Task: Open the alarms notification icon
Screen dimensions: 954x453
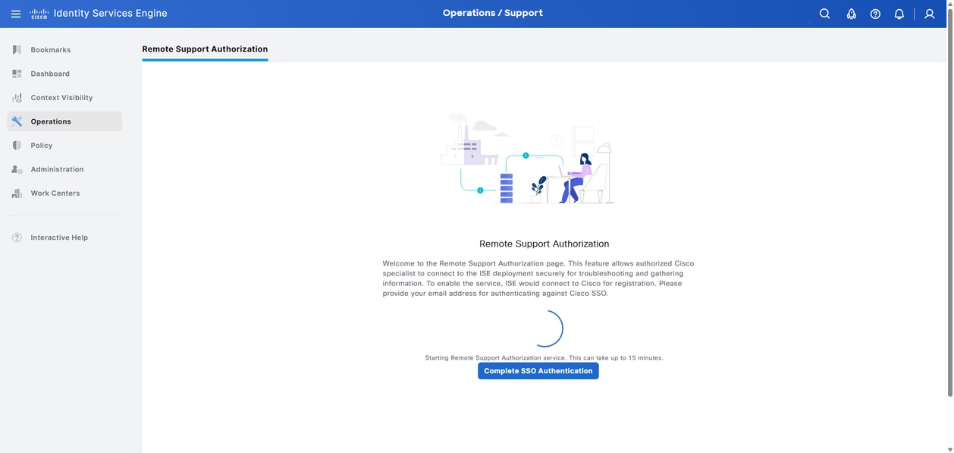Action: (x=850, y=13)
